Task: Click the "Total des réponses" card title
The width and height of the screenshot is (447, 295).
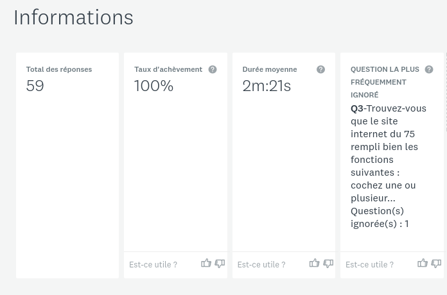Action: pos(59,69)
